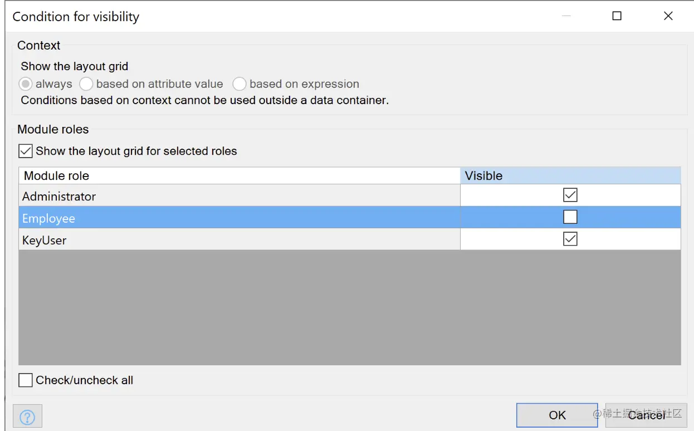
Task: Uncheck Visible for the Administrator role
Action: click(570, 195)
